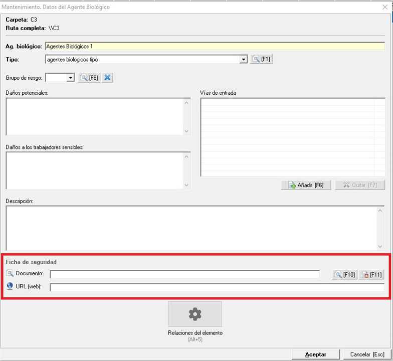Expand the Tipo dropdown arrow
This screenshot has height=361, width=393.
(x=243, y=60)
